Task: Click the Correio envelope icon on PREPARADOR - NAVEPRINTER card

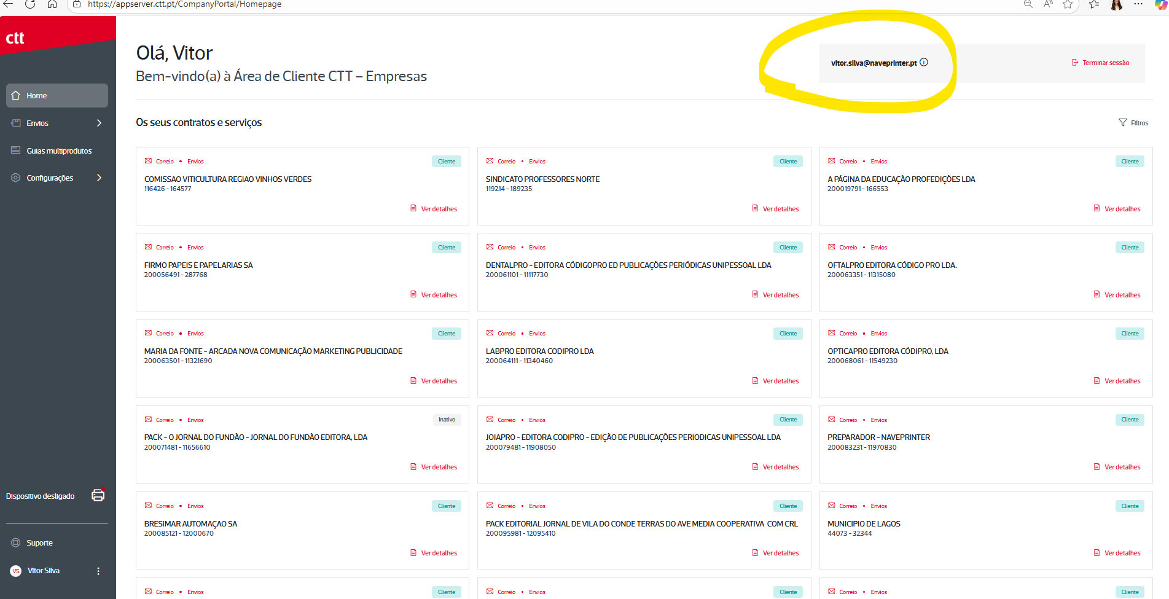Action: [831, 420]
